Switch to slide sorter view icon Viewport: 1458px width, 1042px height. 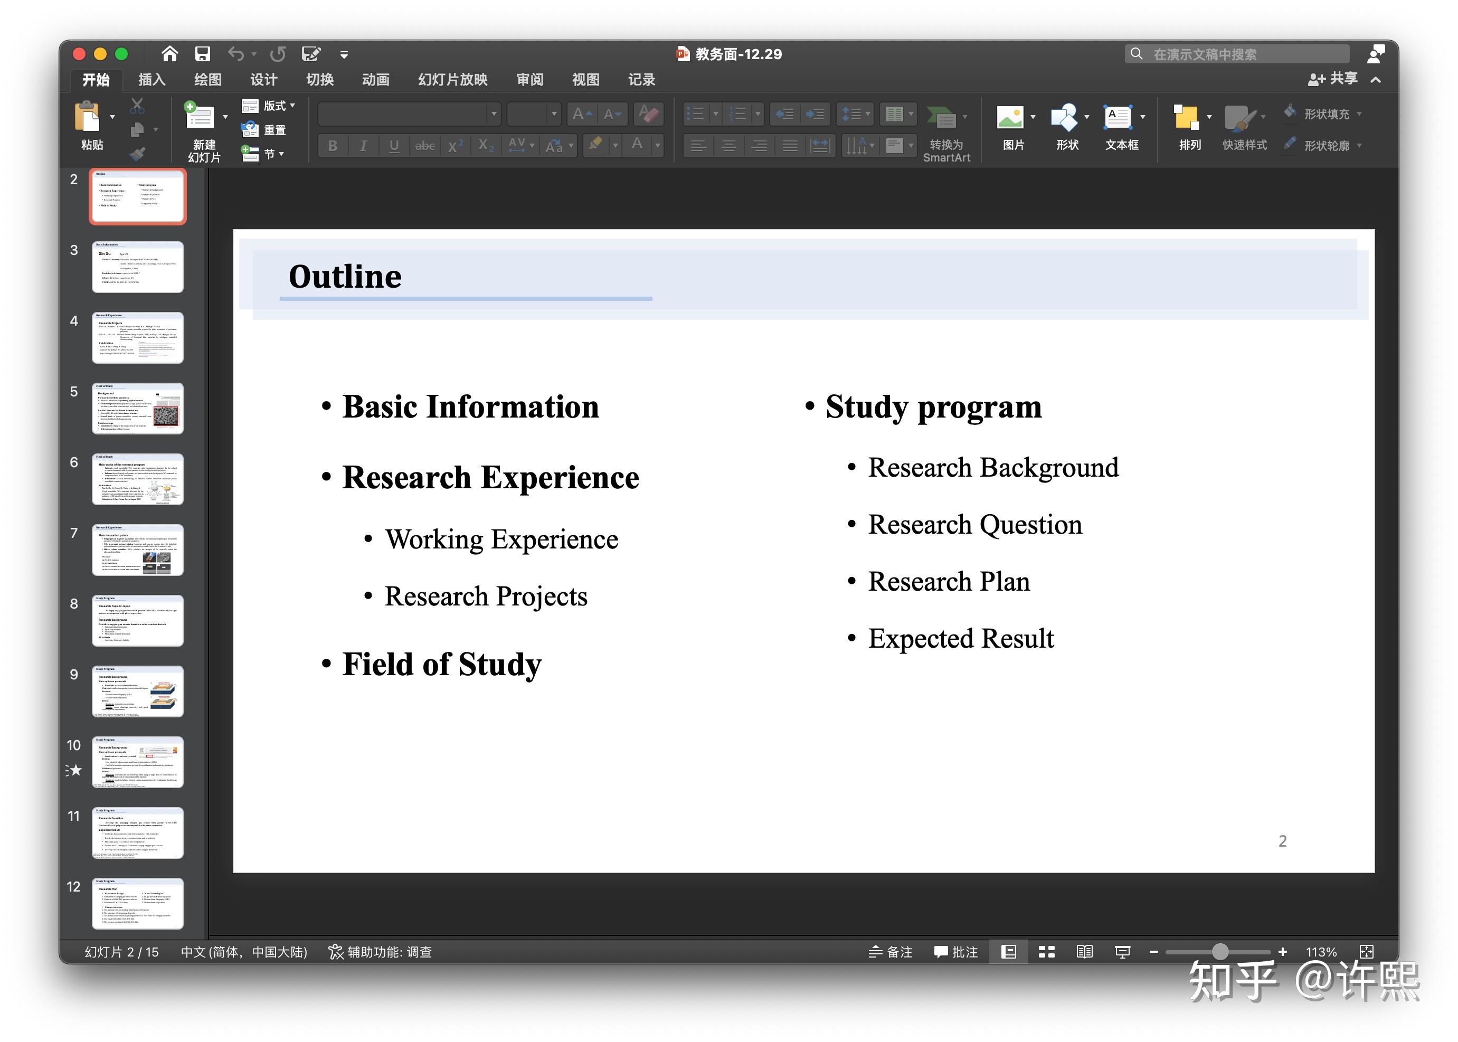click(x=1047, y=952)
